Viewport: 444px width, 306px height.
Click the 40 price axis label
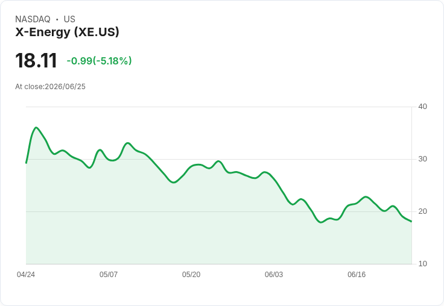pyautogui.click(x=422, y=107)
